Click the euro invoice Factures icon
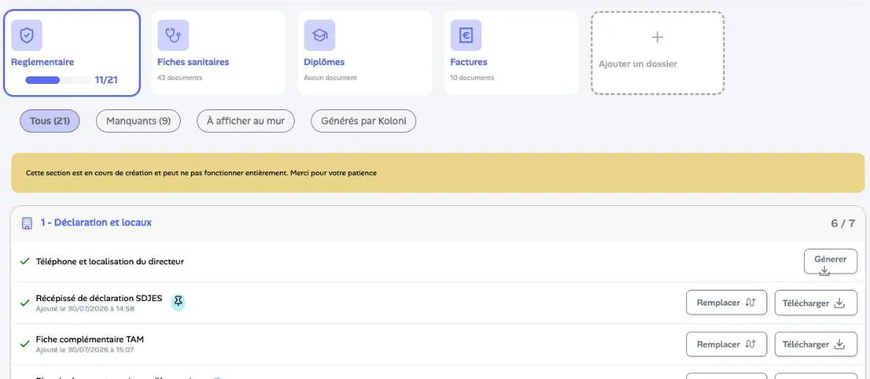870x379 pixels. [466, 35]
